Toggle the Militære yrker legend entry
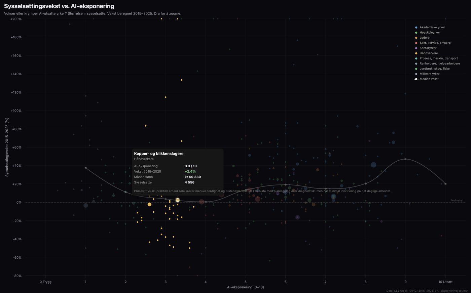Viewport: 471px width, 293px height. click(427, 74)
